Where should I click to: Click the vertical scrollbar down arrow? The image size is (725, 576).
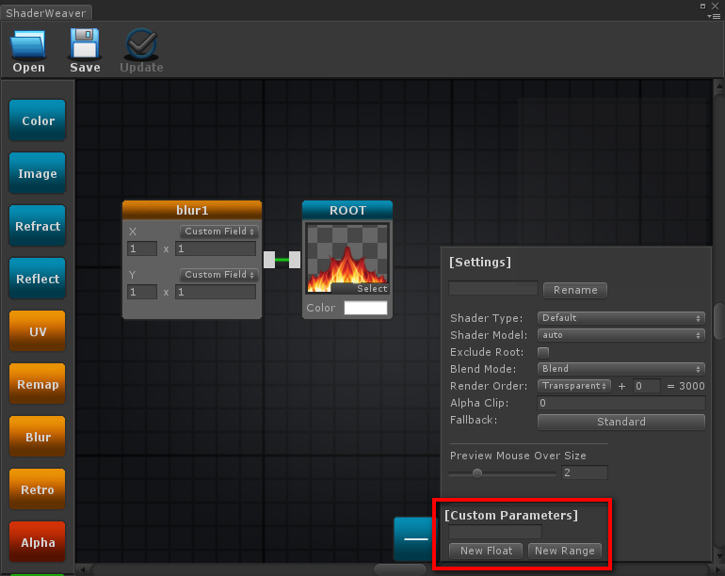click(719, 556)
